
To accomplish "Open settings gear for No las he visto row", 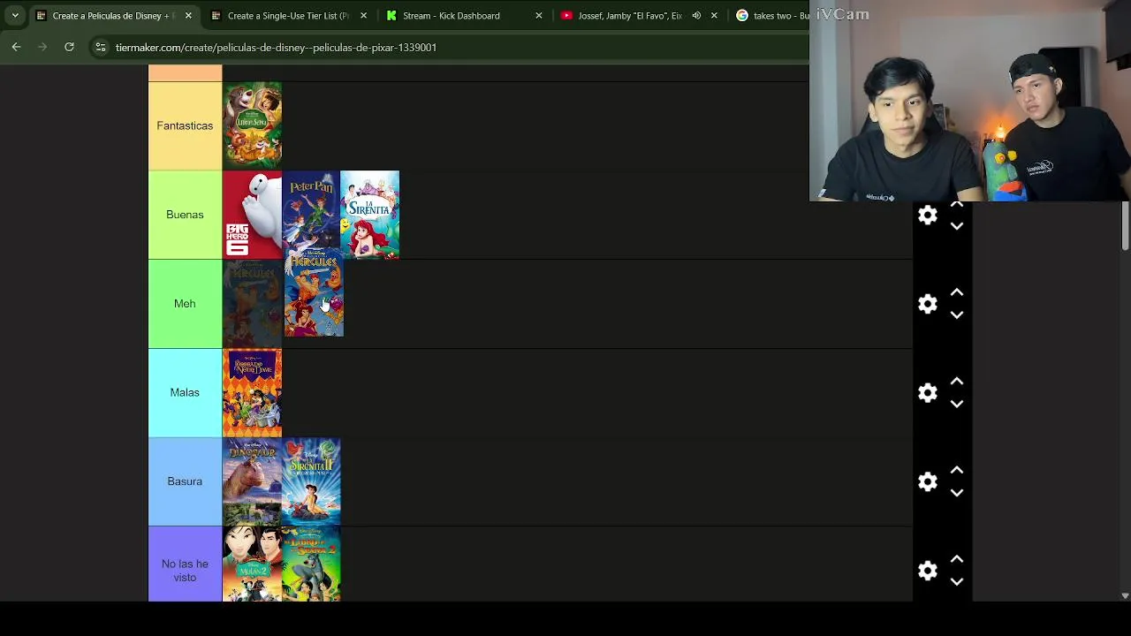I will [927, 571].
